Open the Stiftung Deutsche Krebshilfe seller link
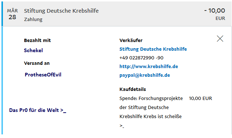This screenshot has height=138, width=232. tap(153, 49)
